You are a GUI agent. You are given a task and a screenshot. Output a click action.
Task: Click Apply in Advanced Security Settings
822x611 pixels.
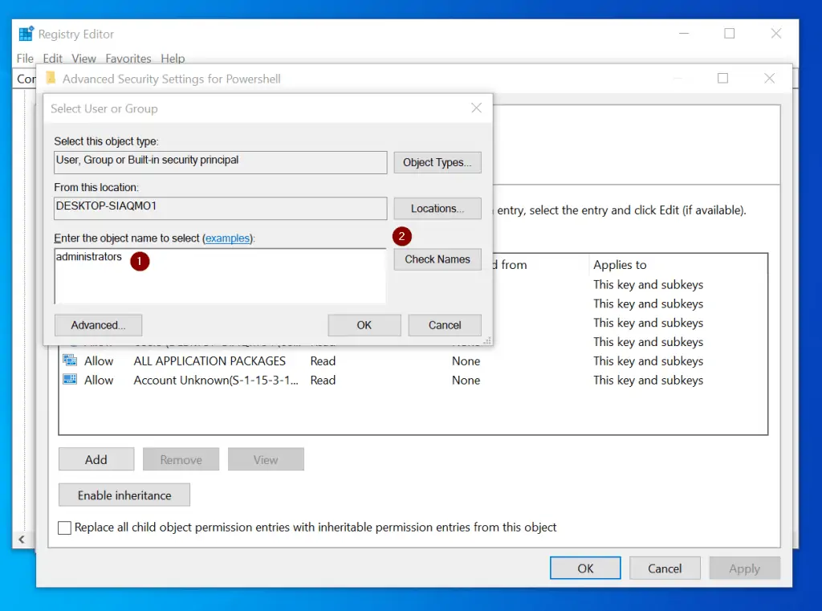click(744, 568)
